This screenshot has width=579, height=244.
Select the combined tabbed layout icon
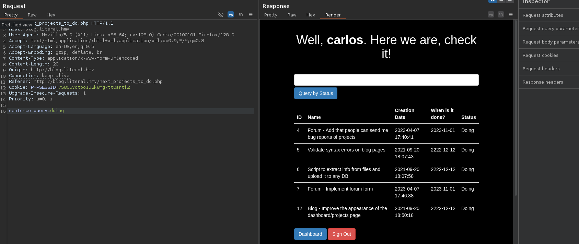click(x=510, y=1)
